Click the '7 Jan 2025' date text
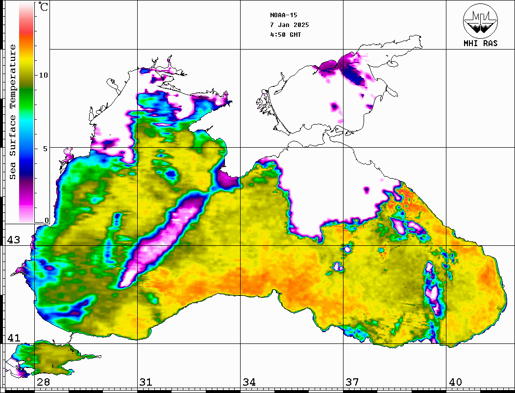Screen dimensions: 515x393 [290, 25]
